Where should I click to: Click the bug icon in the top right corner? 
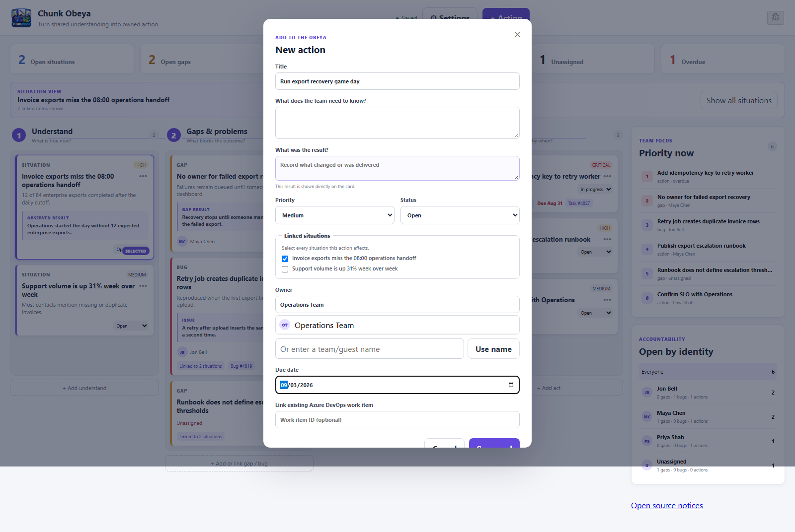coord(776,17)
